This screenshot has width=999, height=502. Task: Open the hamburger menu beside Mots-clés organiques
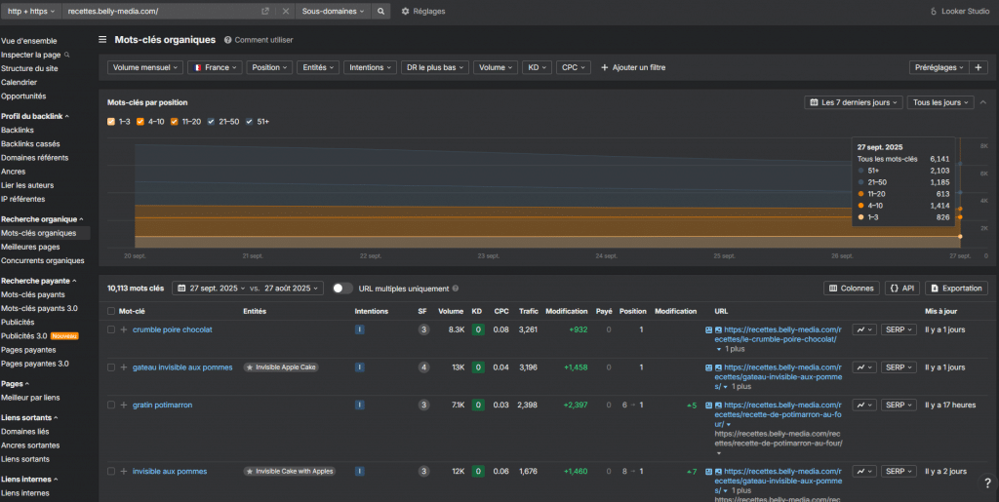tap(102, 40)
